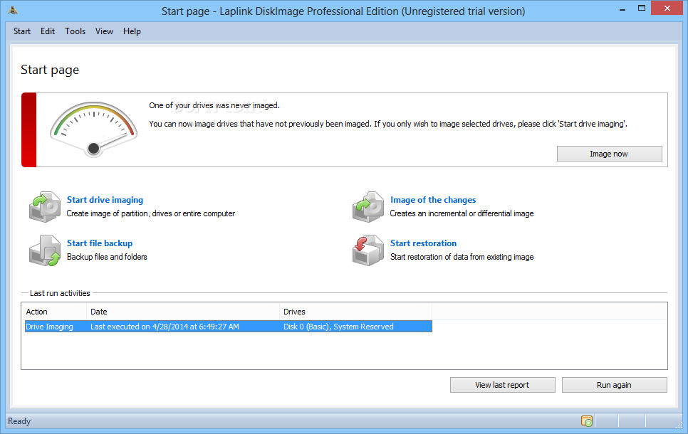Viewport: 688px width, 434px height.
Task: Open the View menu
Action: [x=105, y=31]
